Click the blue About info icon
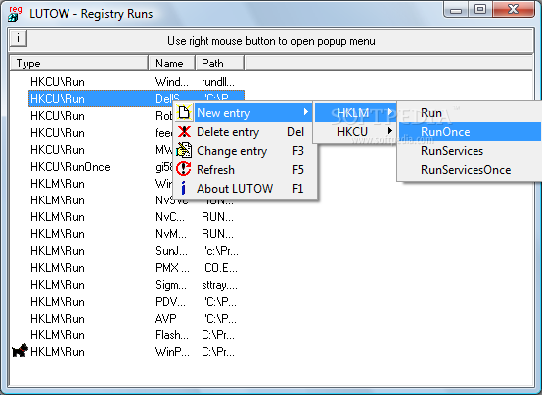The image size is (542, 395). 184,188
